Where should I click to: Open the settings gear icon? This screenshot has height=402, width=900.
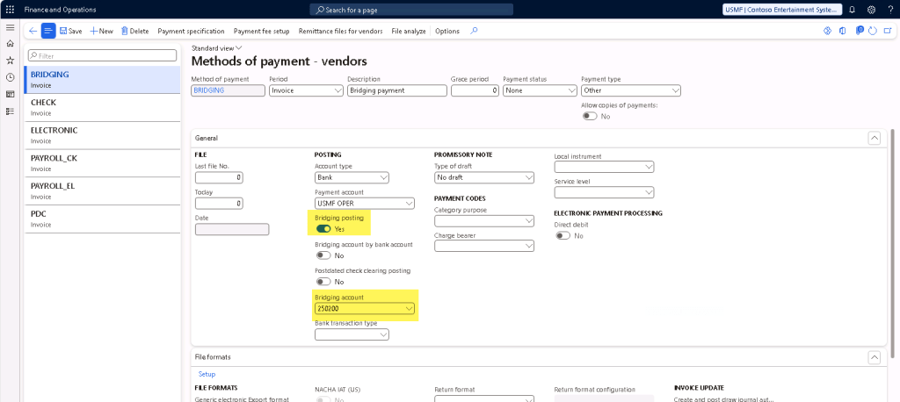tap(871, 9)
